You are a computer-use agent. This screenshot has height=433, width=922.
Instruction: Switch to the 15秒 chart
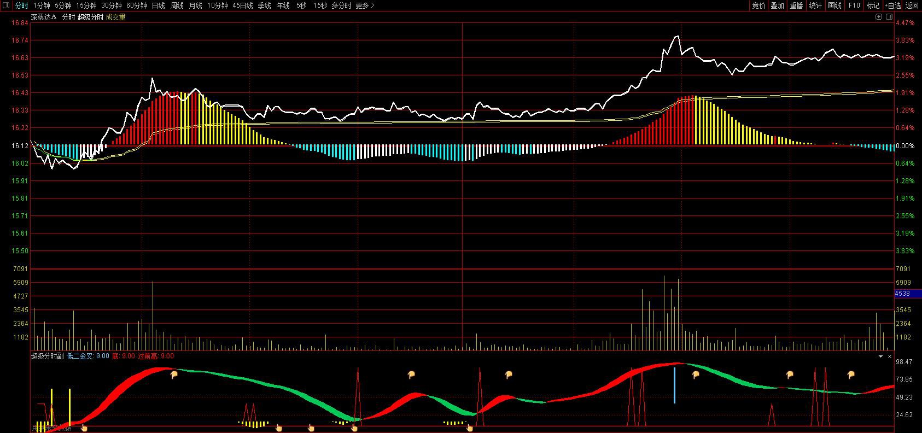320,5
